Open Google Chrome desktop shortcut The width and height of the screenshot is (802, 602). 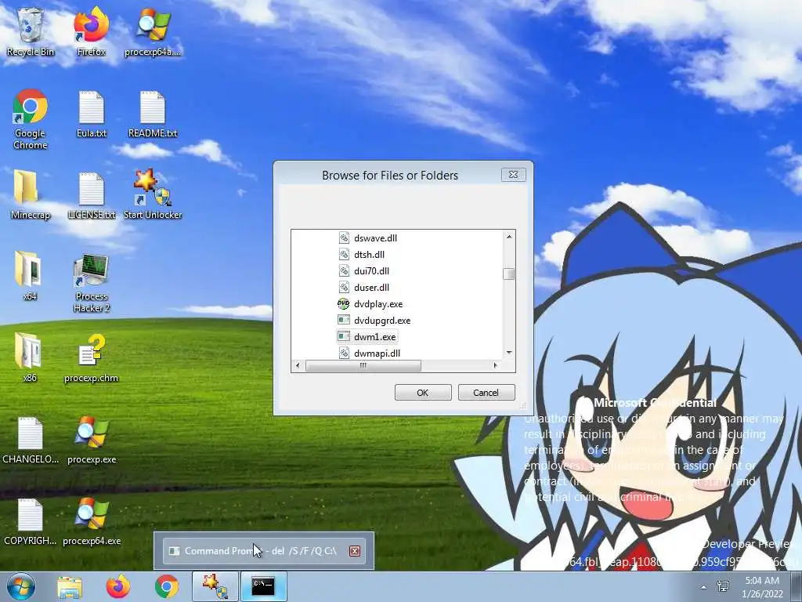(x=31, y=119)
